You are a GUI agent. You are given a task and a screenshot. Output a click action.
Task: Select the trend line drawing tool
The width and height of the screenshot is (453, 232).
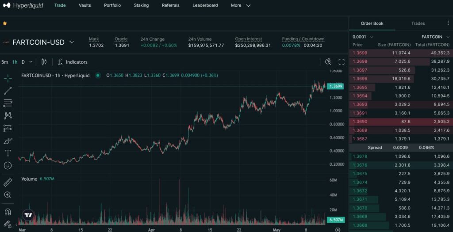(8, 91)
